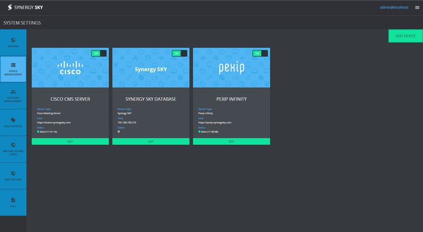Select the Device Management sidebar item
This screenshot has height=232, width=423.
pyautogui.click(x=13, y=69)
